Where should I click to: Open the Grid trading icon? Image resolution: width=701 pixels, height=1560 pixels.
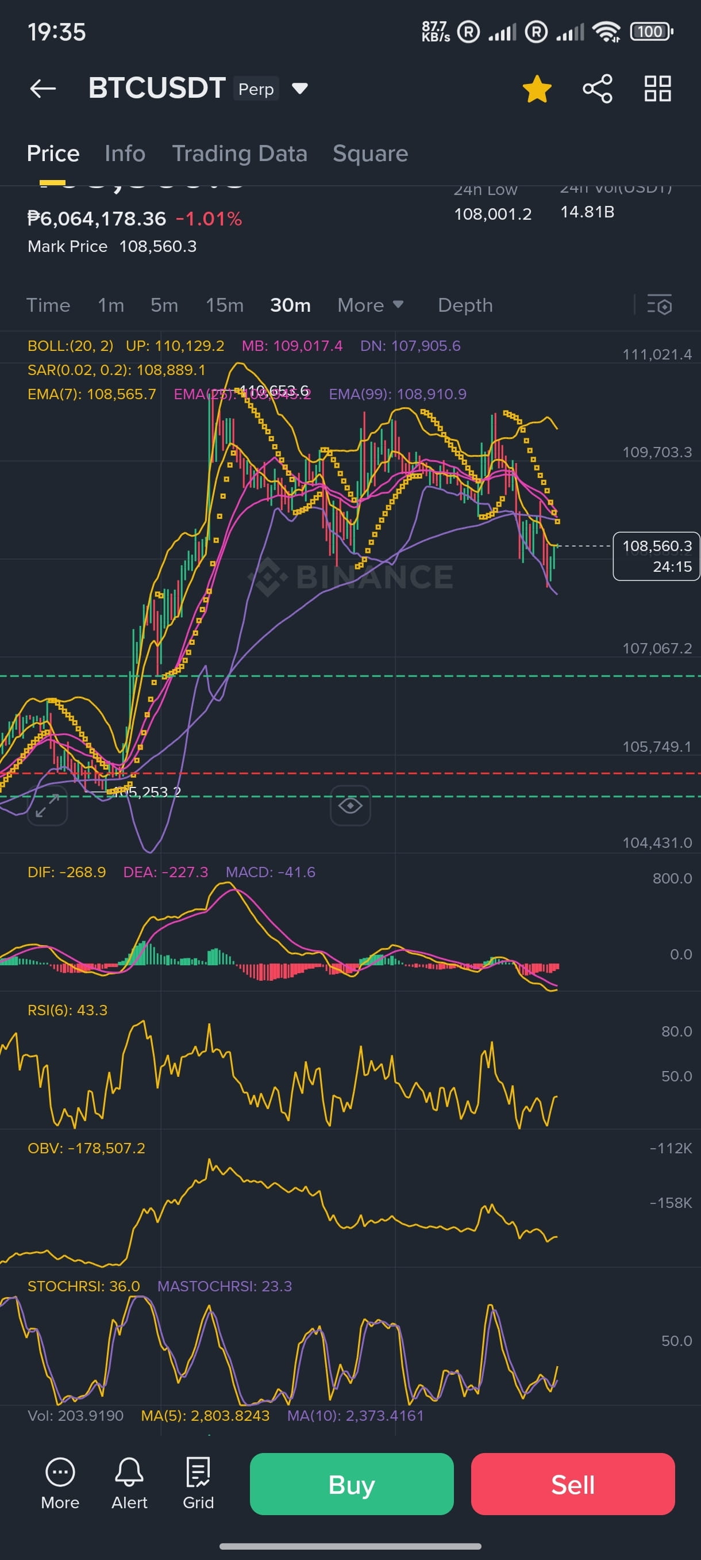click(x=198, y=1483)
